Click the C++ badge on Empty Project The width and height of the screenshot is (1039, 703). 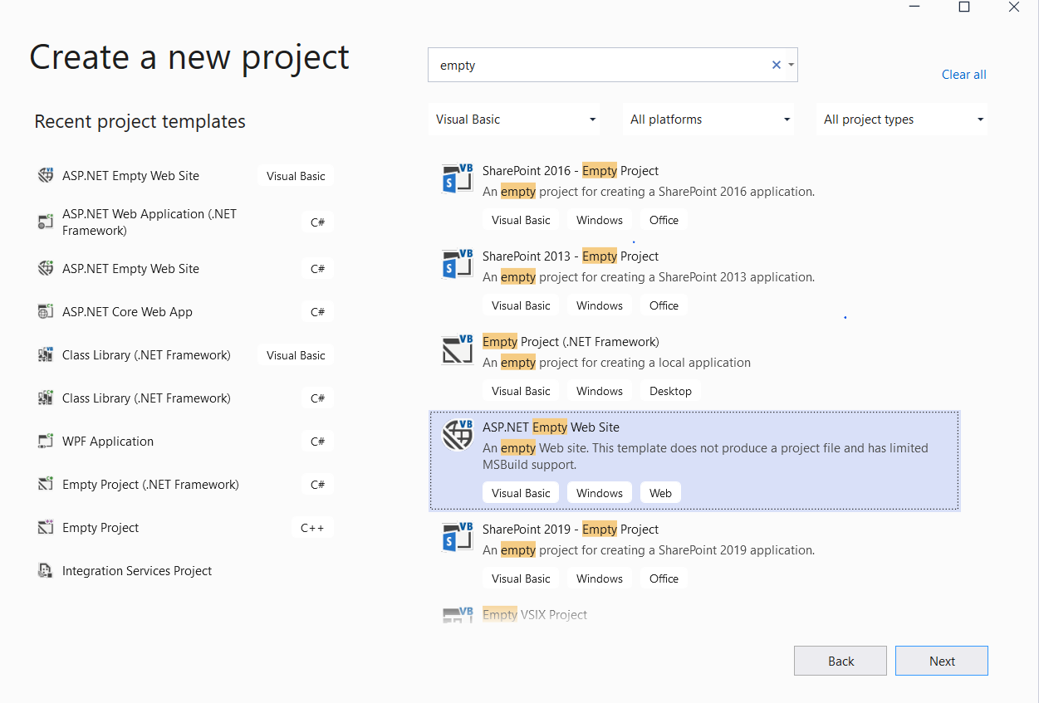click(312, 528)
